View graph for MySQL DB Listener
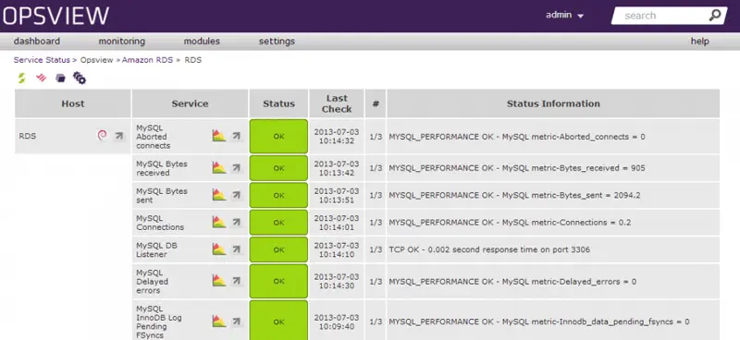The width and height of the screenshot is (740, 340). pyautogui.click(x=219, y=249)
